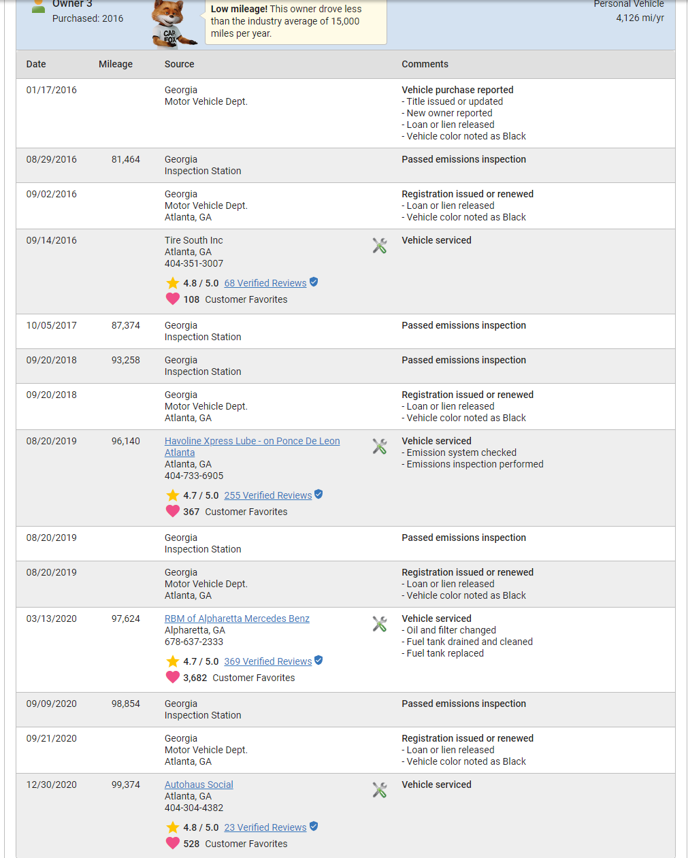Click the pink heart icon beside 3,682 Customer Favorites
Viewport: 688px width, 858px height.
[x=173, y=677]
